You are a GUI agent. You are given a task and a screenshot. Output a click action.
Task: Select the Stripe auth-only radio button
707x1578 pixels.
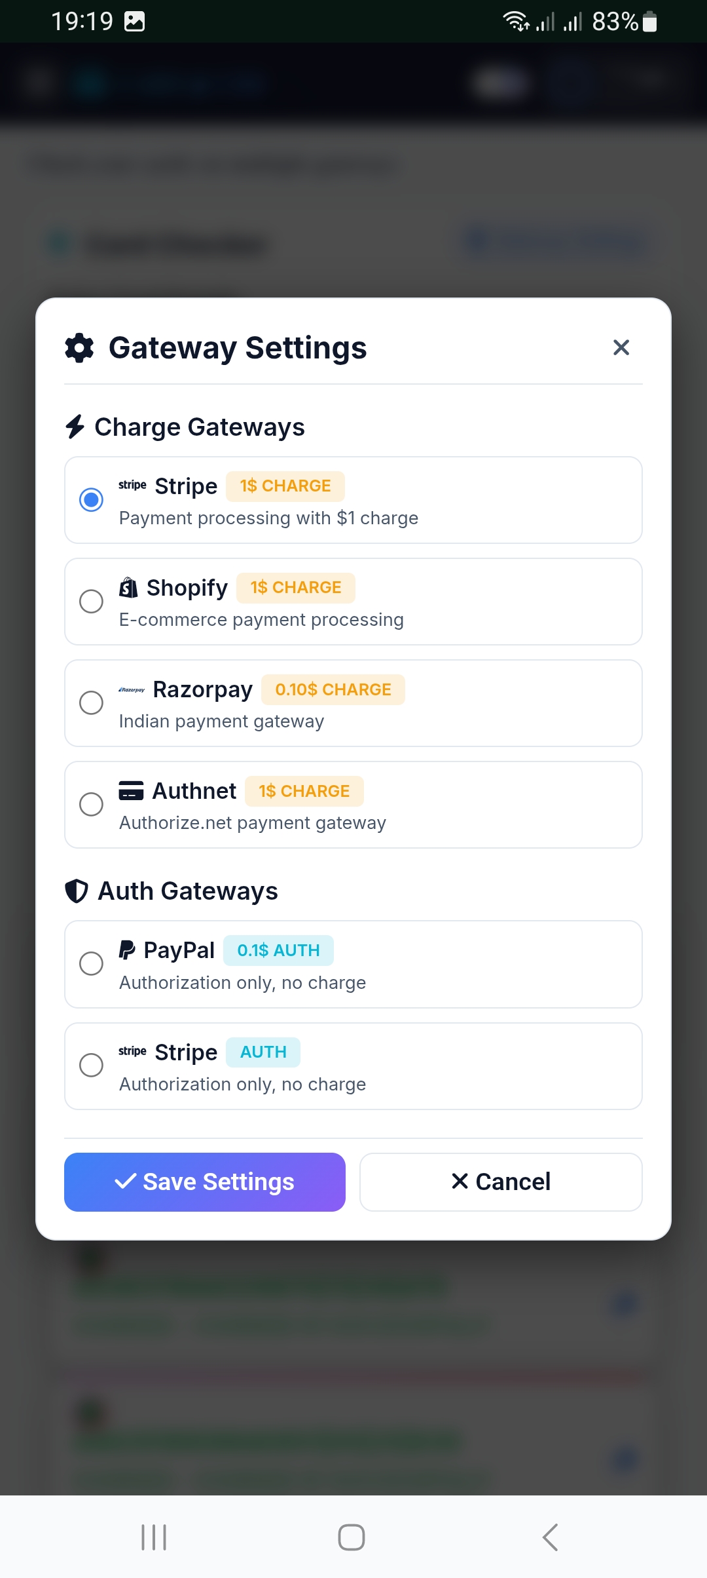(91, 1065)
